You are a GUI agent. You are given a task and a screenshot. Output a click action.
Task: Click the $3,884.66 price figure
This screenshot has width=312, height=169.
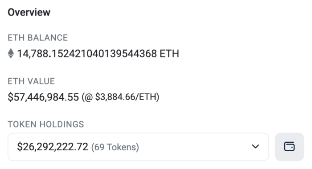112,97
